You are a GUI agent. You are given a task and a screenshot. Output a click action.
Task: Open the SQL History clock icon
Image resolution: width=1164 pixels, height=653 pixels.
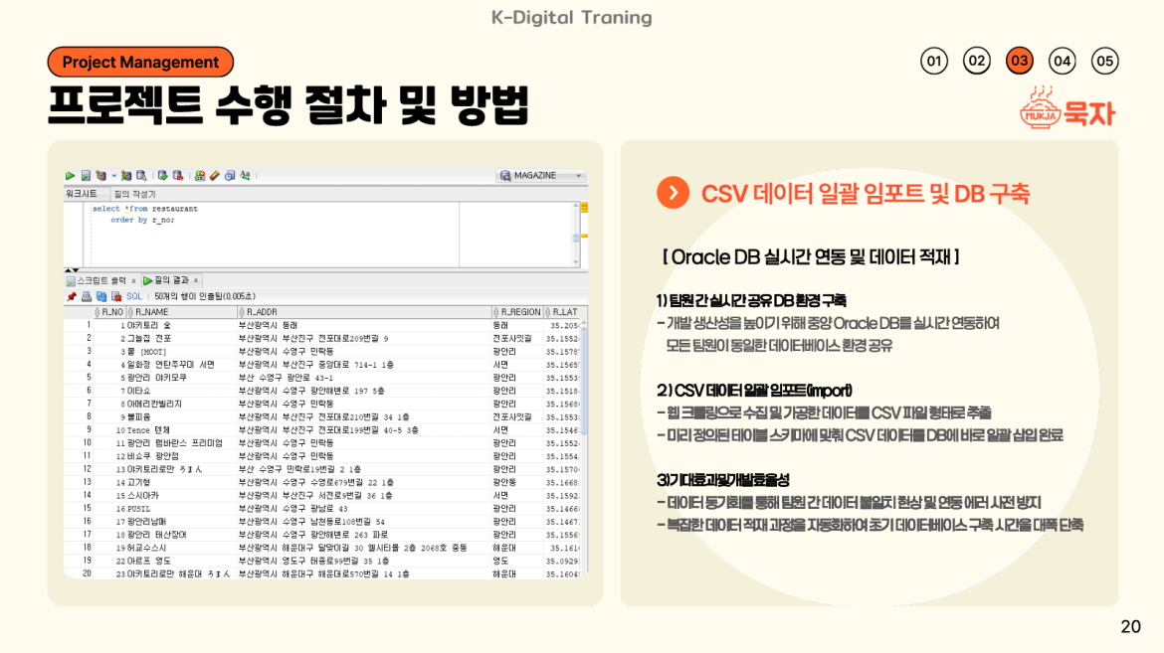(230, 176)
